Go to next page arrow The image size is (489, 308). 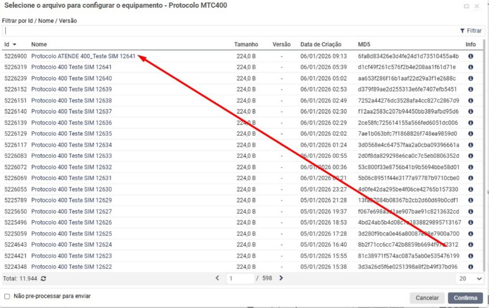pos(281,278)
